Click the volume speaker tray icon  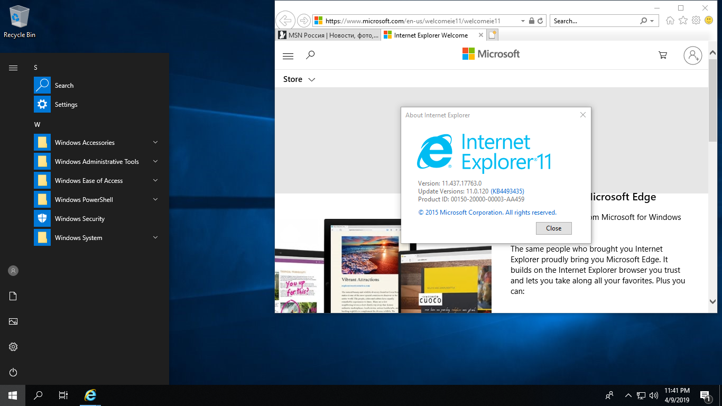pyautogui.click(x=654, y=395)
